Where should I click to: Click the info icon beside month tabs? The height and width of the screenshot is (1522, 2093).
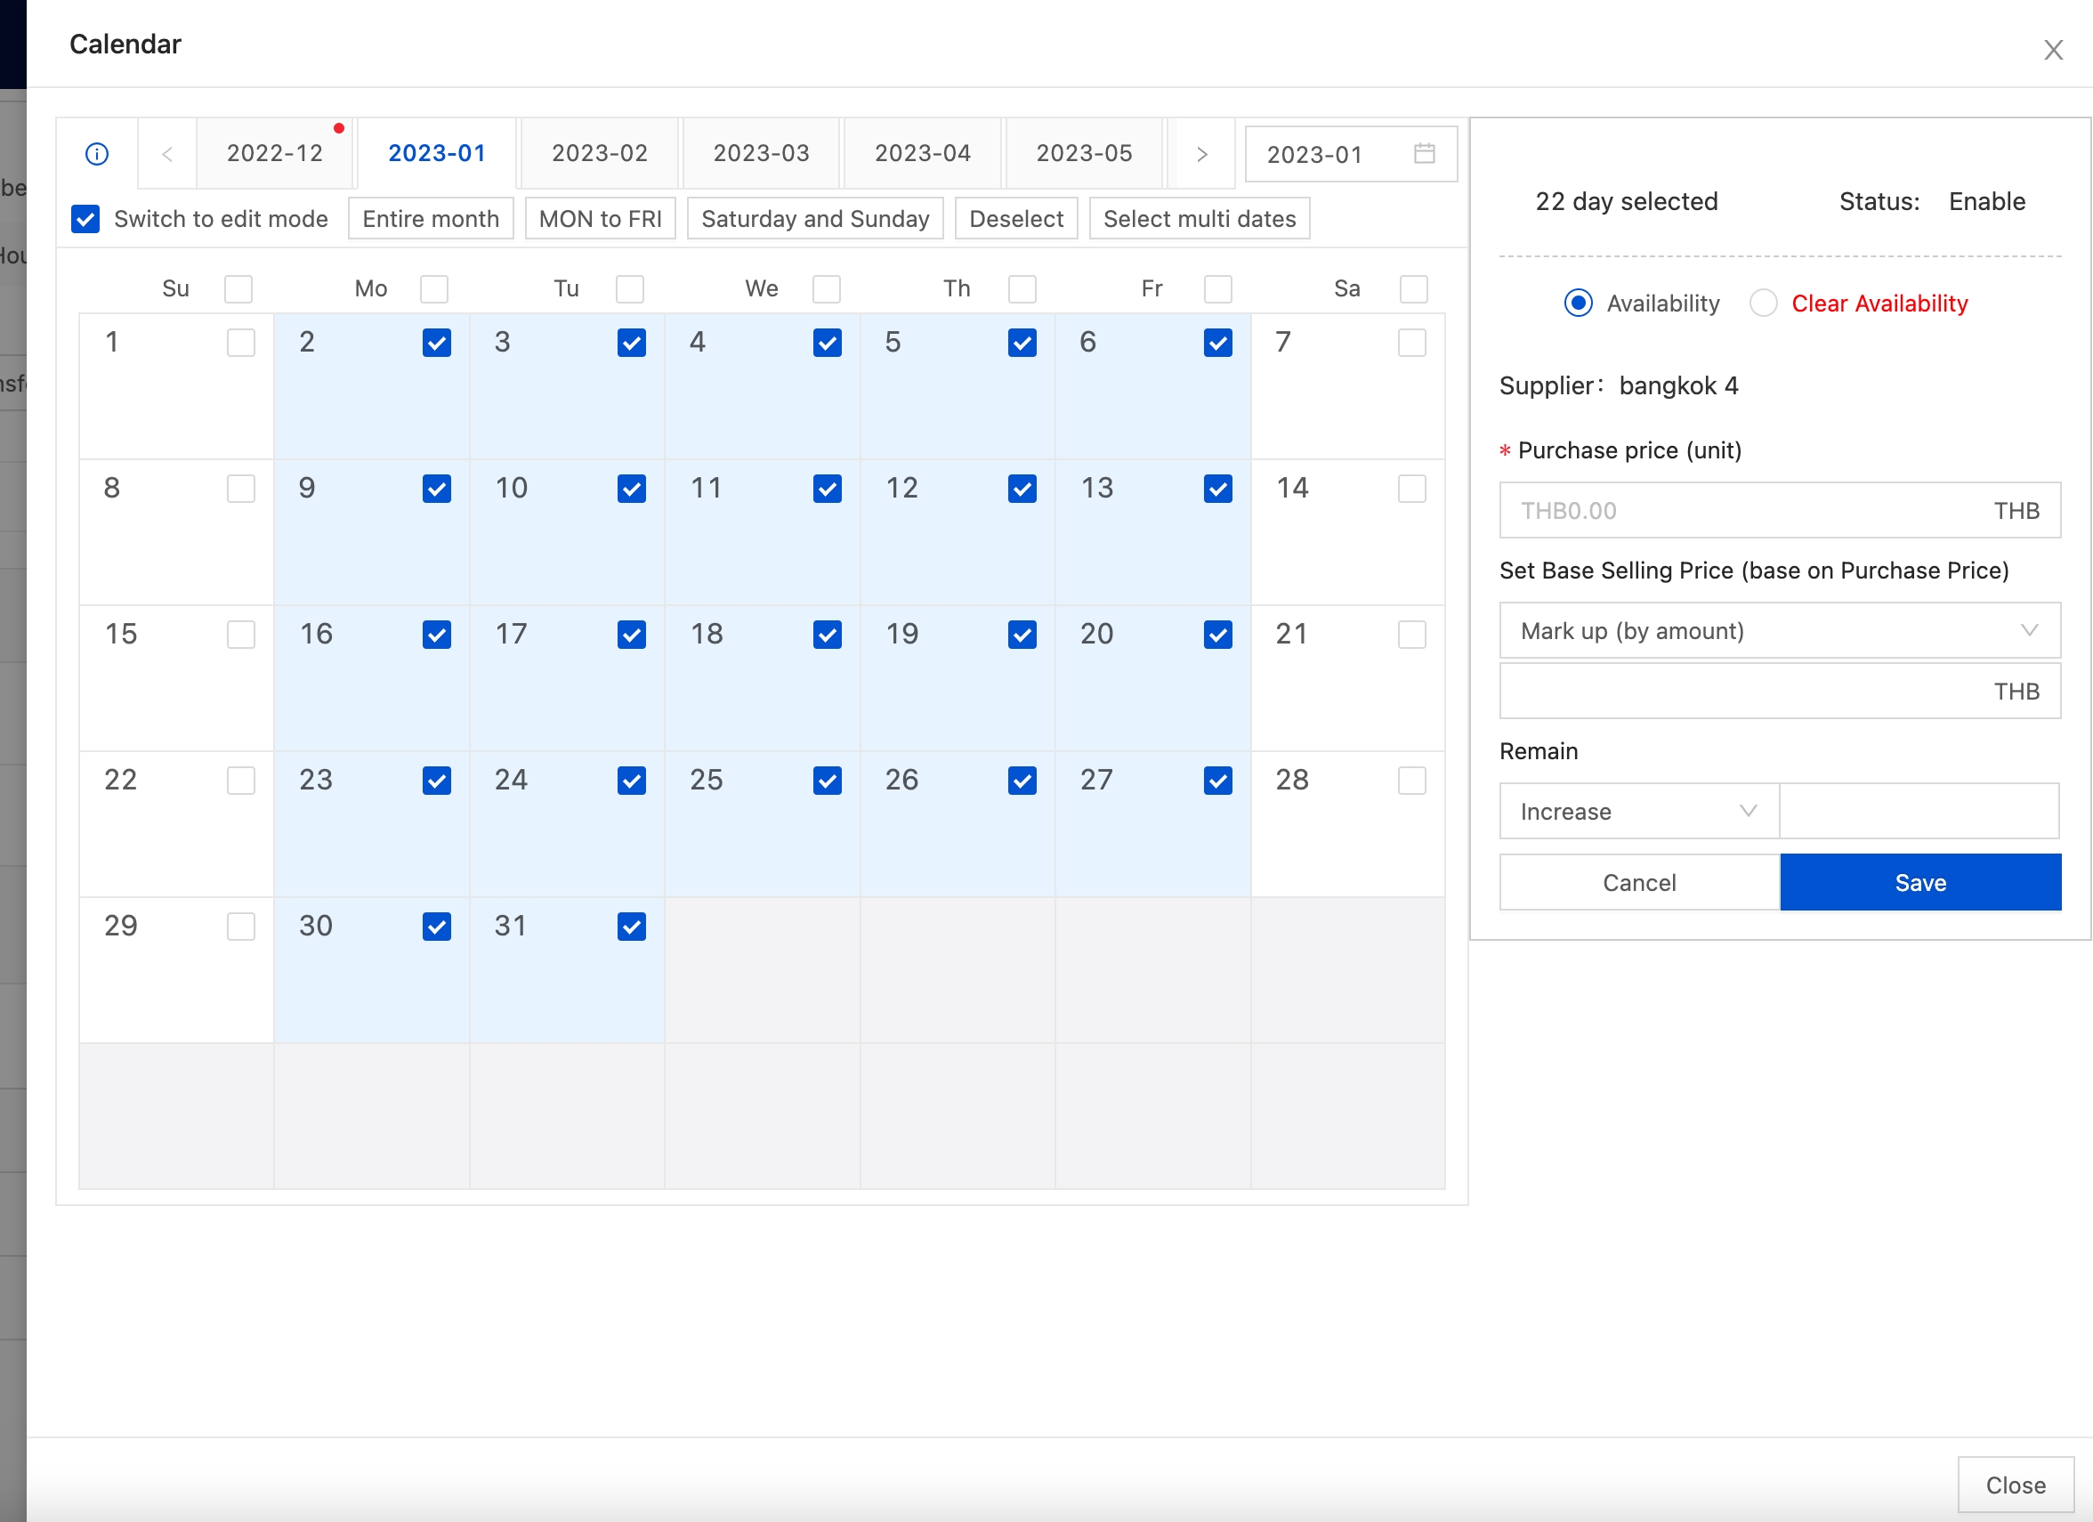(97, 153)
